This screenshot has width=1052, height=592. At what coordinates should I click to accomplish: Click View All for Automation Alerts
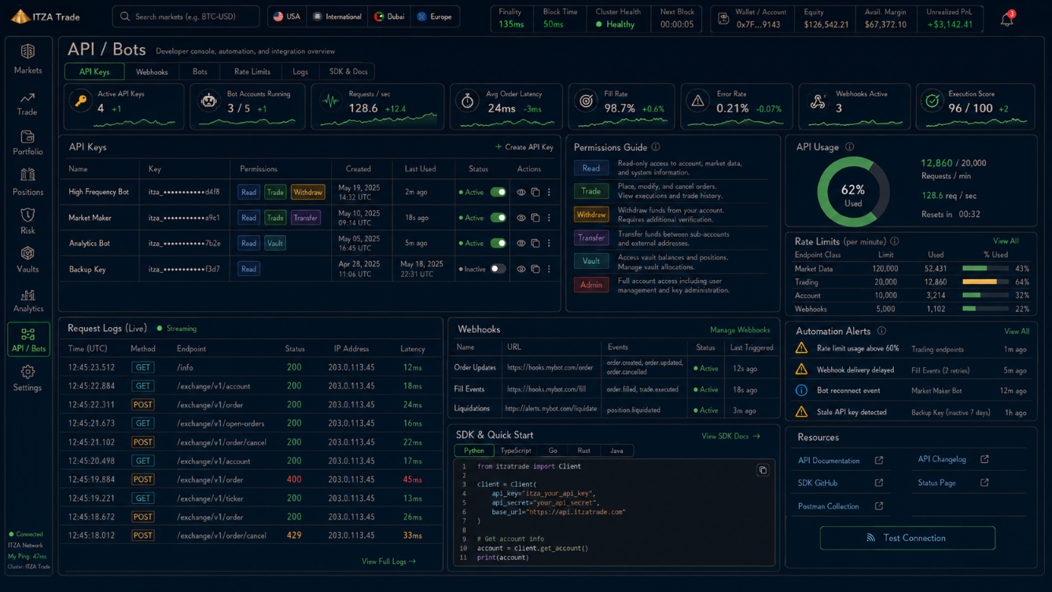1017,331
